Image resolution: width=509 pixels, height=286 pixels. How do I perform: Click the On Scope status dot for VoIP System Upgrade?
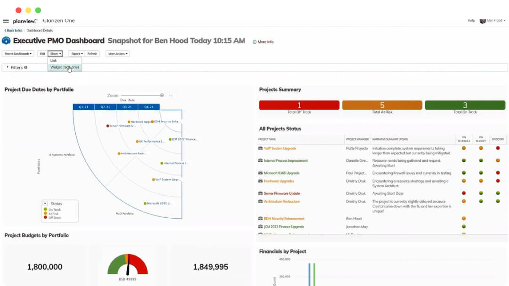[x=497, y=148]
